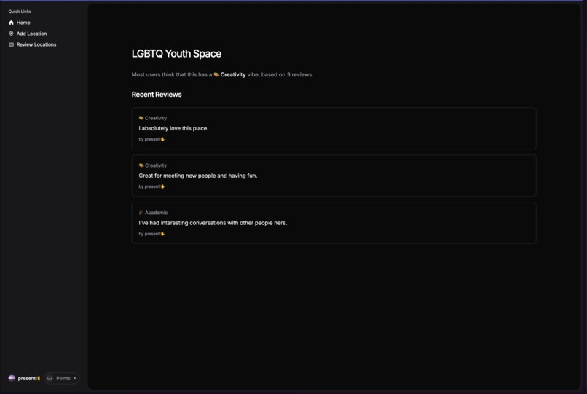The width and height of the screenshot is (587, 394).
Task: Click the Points badge
Action: 62,378
